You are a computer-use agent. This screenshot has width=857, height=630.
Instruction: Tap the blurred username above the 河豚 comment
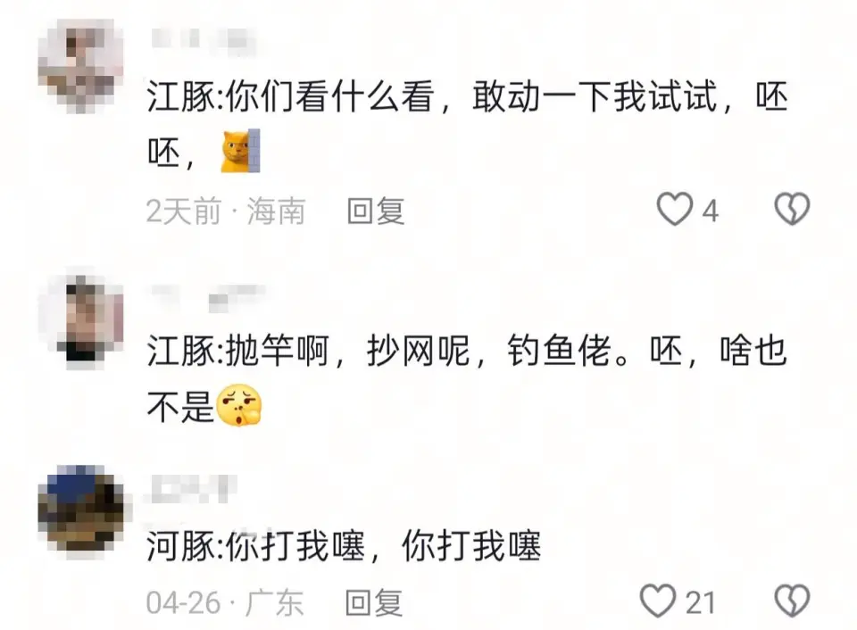tap(190, 488)
